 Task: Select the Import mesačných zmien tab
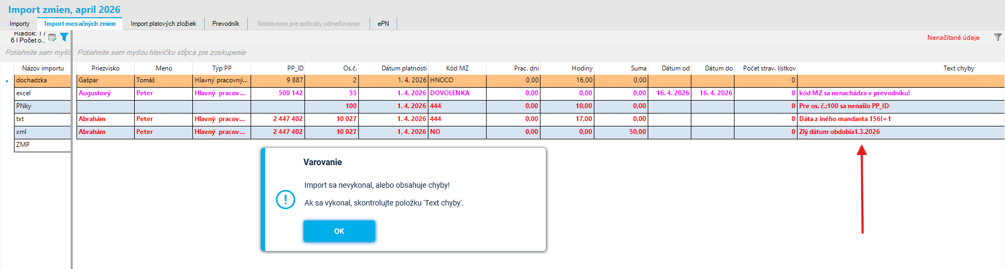pyautogui.click(x=80, y=24)
